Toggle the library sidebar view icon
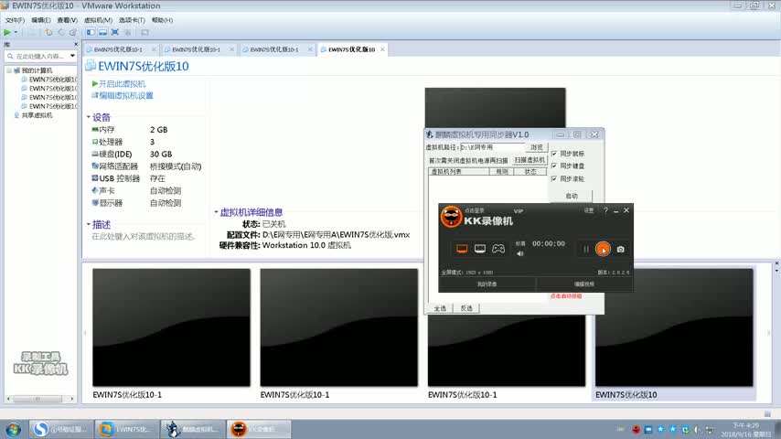The height and width of the screenshot is (439, 781). (x=91, y=32)
